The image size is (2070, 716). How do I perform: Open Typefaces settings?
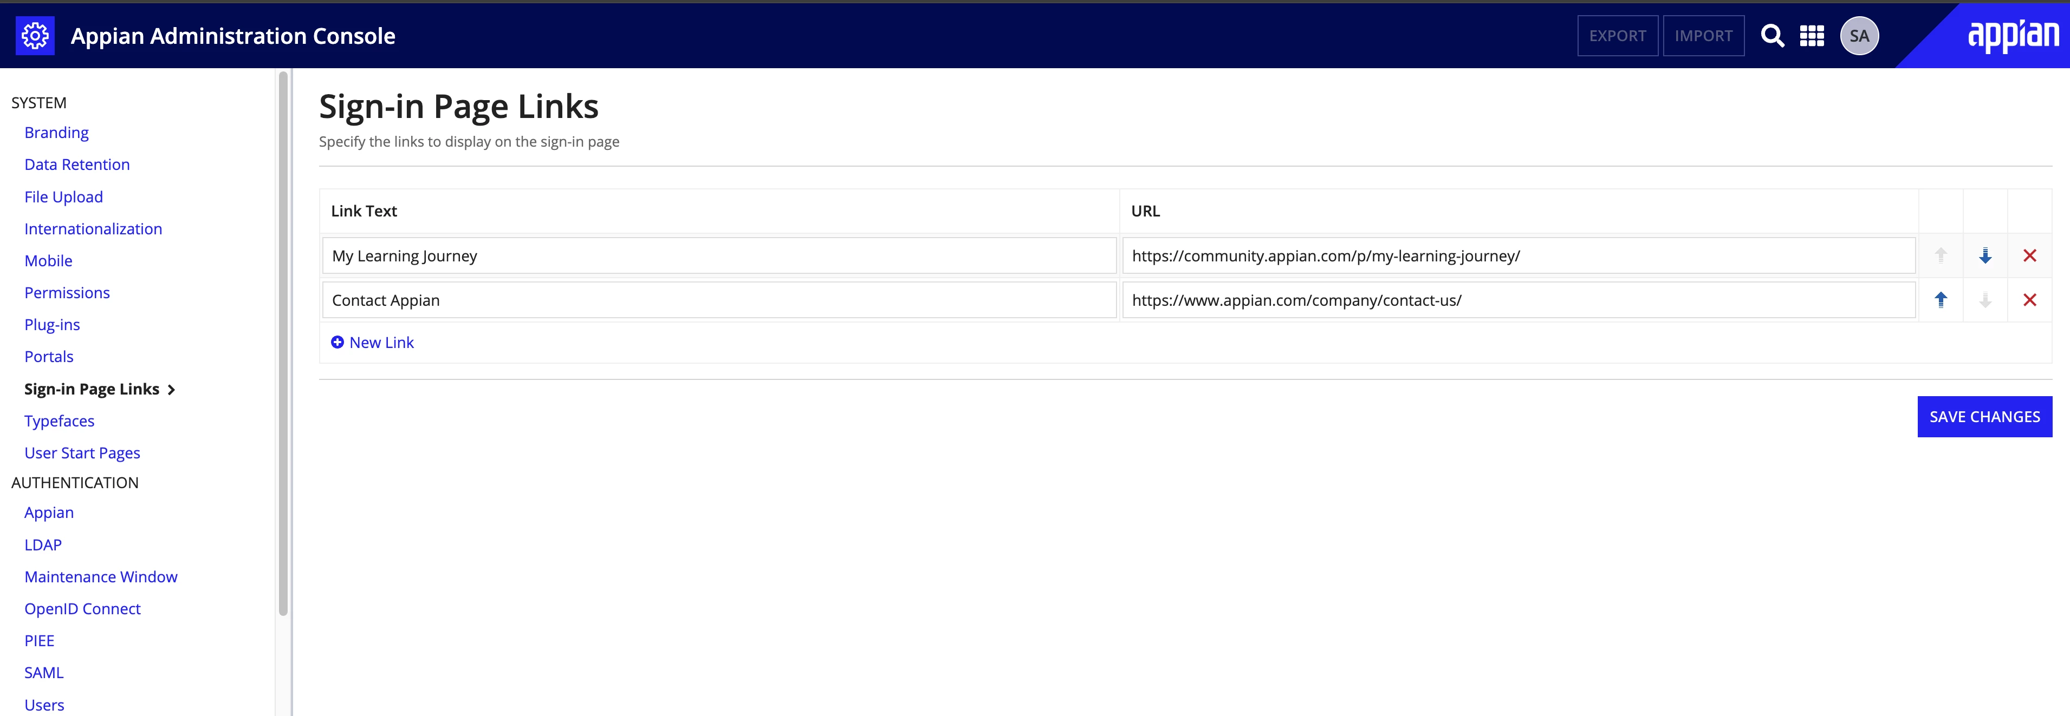pyautogui.click(x=60, y=422)
